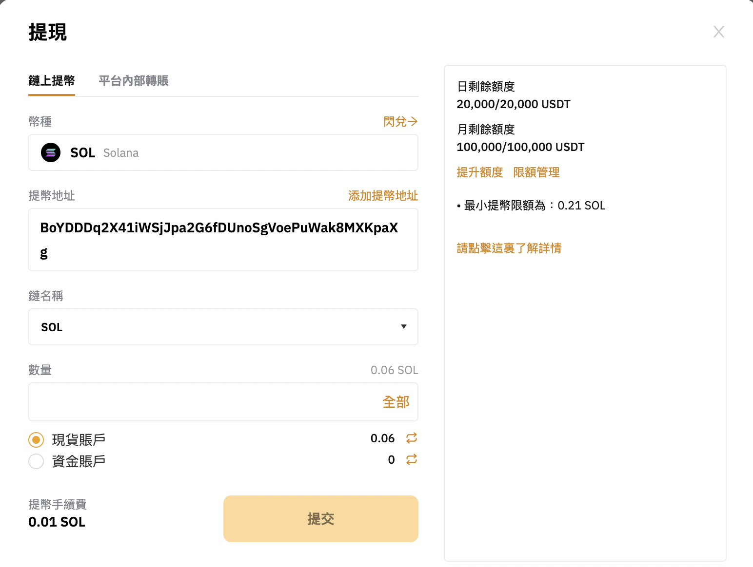Click the 數量 amount input field

tap(195, 402)
